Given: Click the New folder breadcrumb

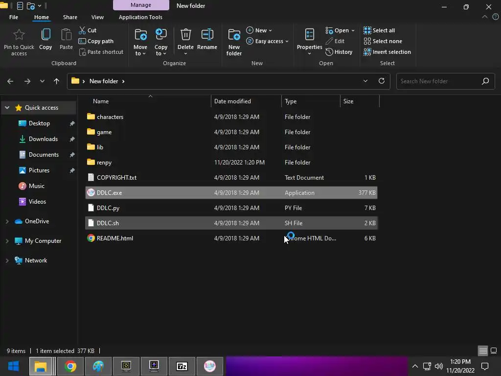Looking at the screenshot, I should coord(104,81).
